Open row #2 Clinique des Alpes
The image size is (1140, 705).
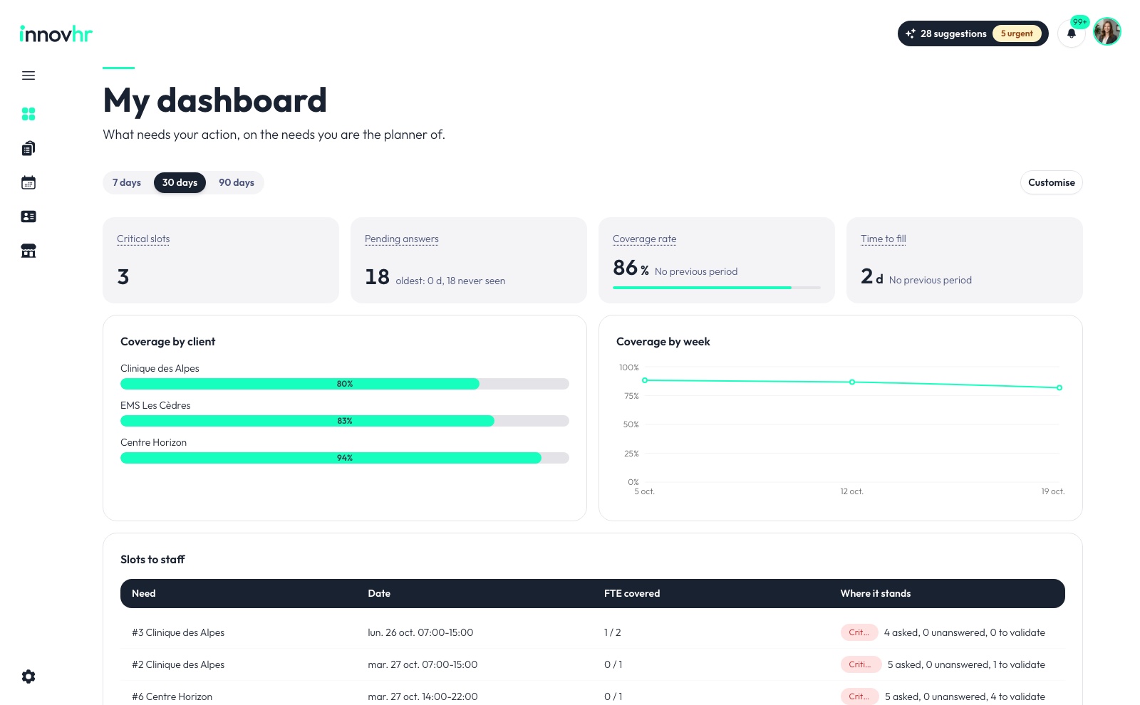point(593,664)
